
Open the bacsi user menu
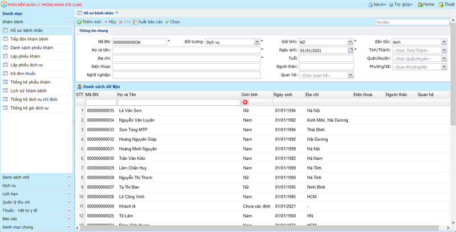[377, 4]
